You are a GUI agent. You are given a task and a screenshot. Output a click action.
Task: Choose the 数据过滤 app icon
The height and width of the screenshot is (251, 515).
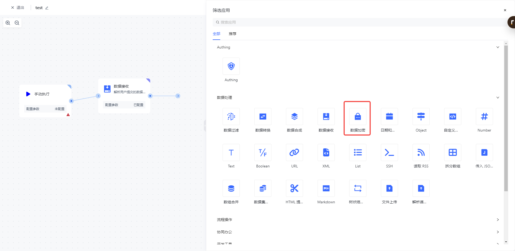(x=231, y=117)
